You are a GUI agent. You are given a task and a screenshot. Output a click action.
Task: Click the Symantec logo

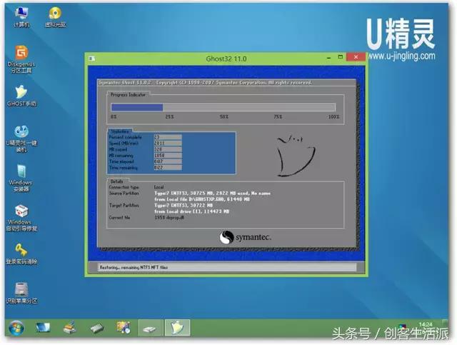246,237
